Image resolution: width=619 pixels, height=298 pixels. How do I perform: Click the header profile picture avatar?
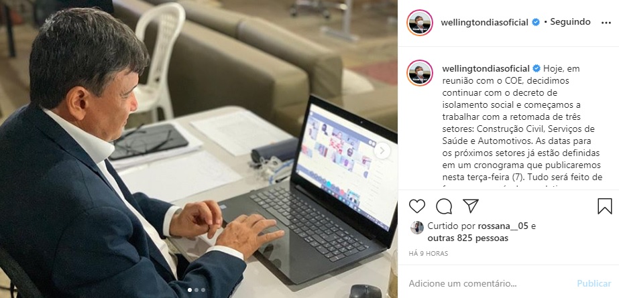click(x=420, y=23)
